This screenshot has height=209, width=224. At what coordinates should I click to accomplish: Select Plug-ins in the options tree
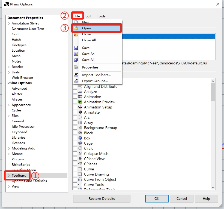pos(18,159)
